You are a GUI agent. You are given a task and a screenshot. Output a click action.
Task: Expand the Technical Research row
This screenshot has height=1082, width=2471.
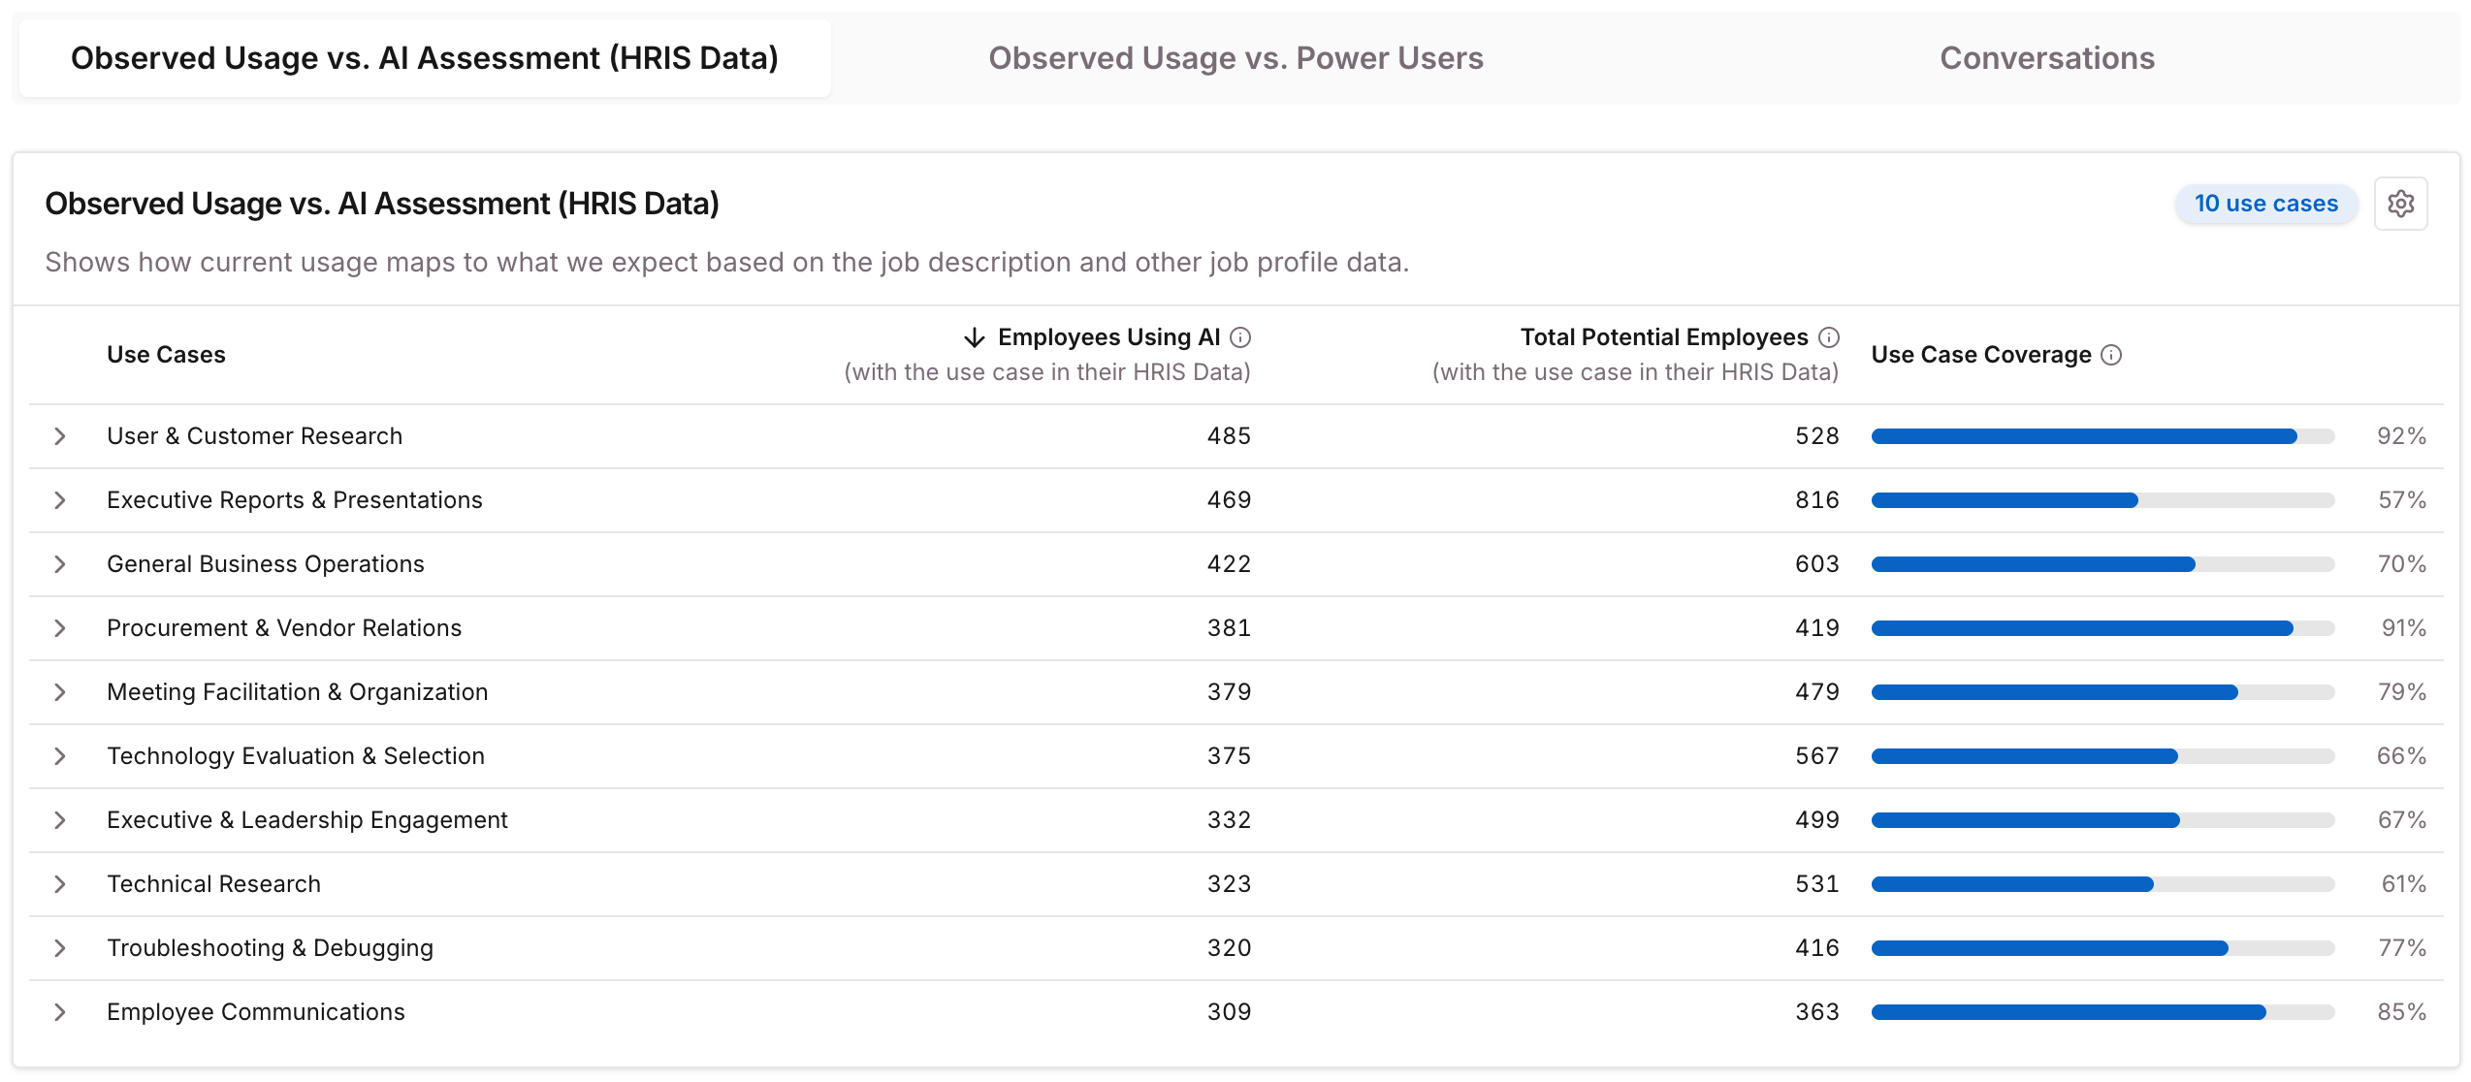coord(60,884)
